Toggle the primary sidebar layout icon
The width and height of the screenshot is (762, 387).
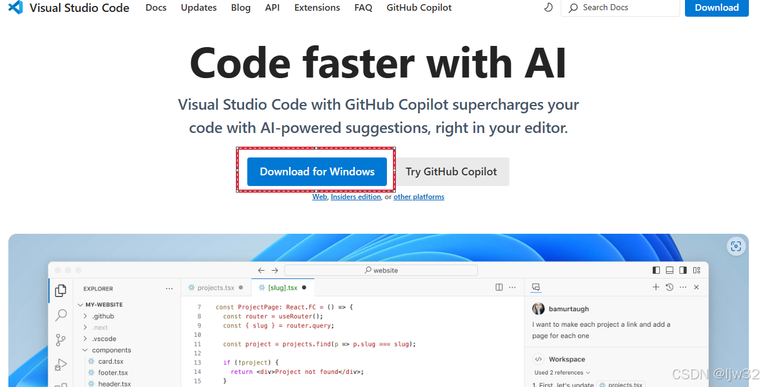coord(656,270)
